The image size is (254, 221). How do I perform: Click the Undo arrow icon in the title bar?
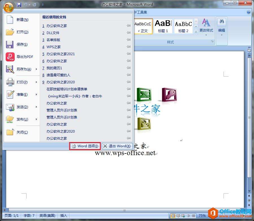pyautogui.click(x=26, y=5)
